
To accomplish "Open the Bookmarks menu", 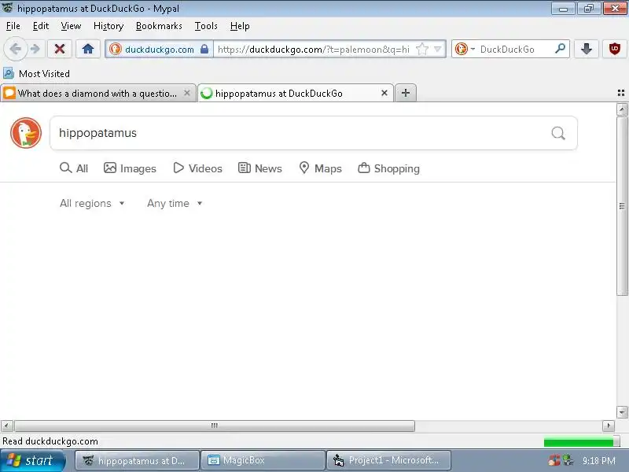I will [x=159, y=26].
